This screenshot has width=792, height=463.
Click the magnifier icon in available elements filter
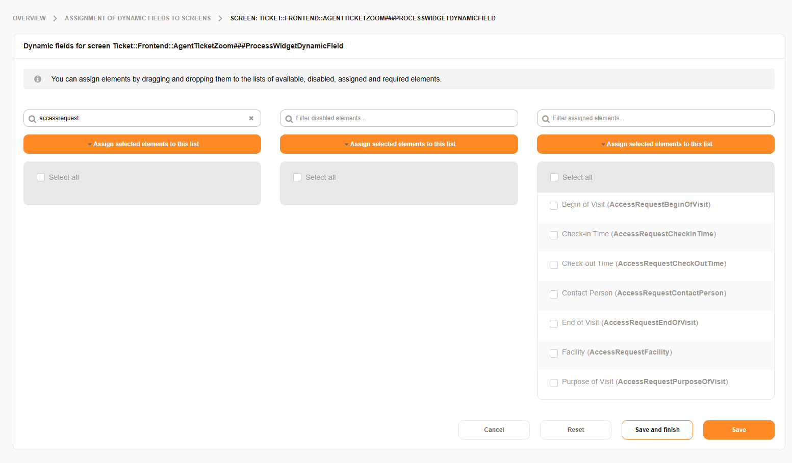coord(32,119)
